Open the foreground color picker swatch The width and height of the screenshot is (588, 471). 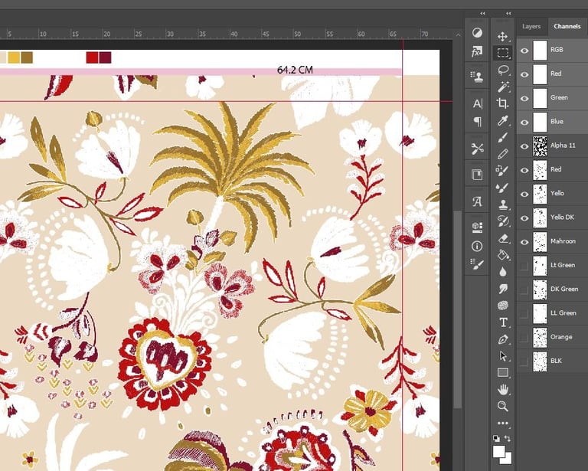(498, 451)
